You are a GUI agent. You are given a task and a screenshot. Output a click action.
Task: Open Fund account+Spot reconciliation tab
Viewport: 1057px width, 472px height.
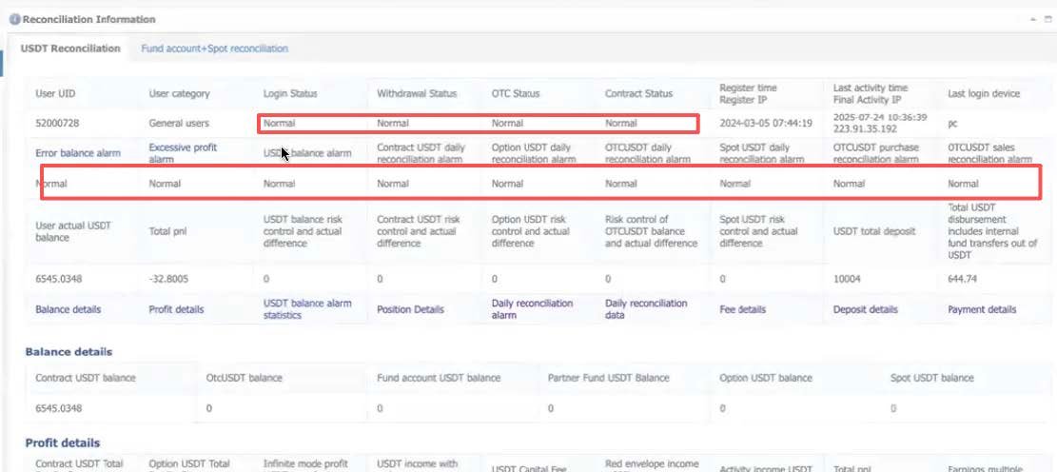(x=214, y=49)
